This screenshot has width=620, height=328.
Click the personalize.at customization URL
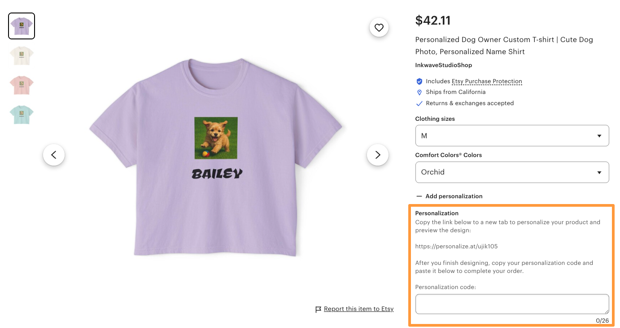point(456,246)
